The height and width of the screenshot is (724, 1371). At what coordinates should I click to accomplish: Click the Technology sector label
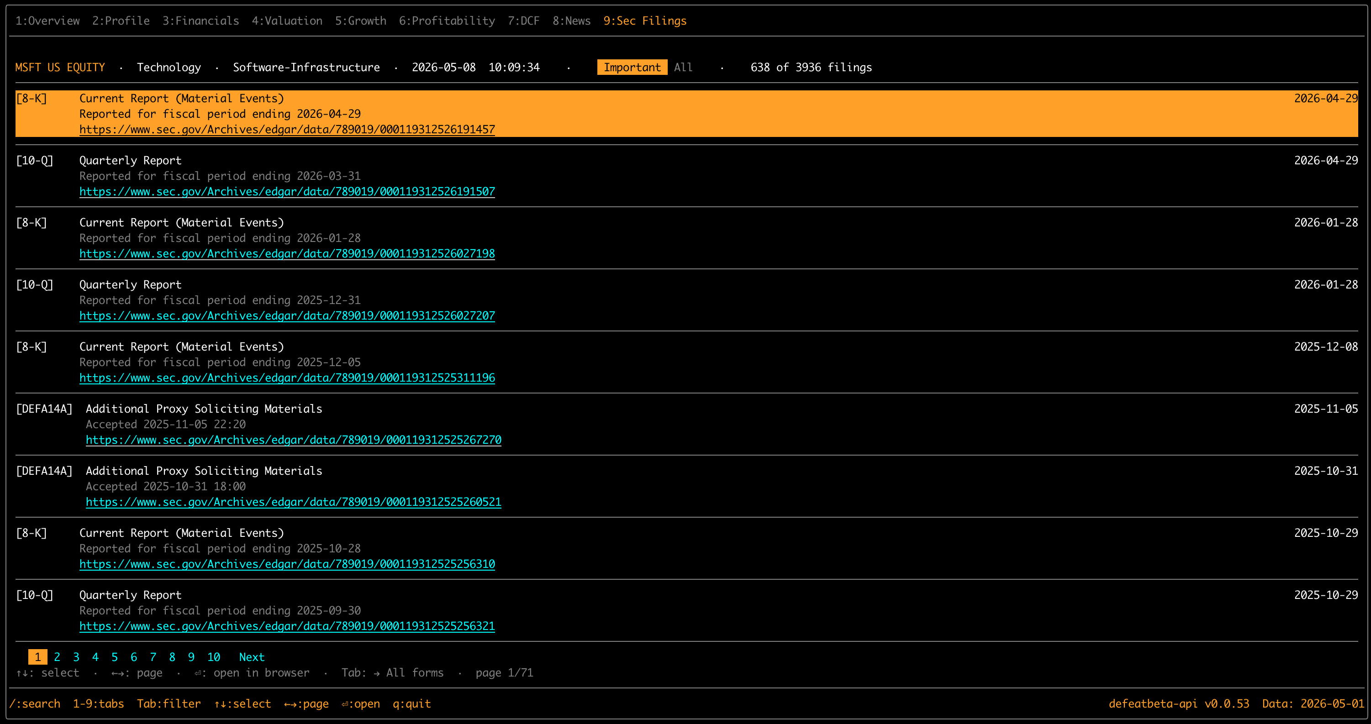[169, 67]
